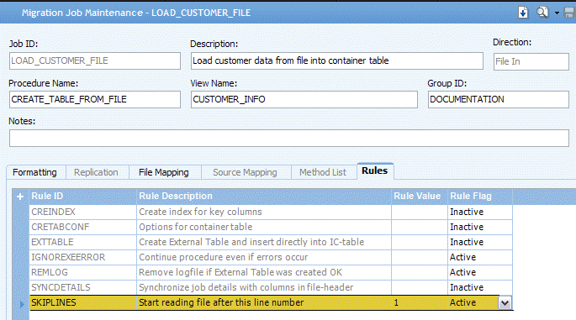Select the IGNOREXEERROR rule row
This screenshot has height=320, width=576.
[271, 257]
